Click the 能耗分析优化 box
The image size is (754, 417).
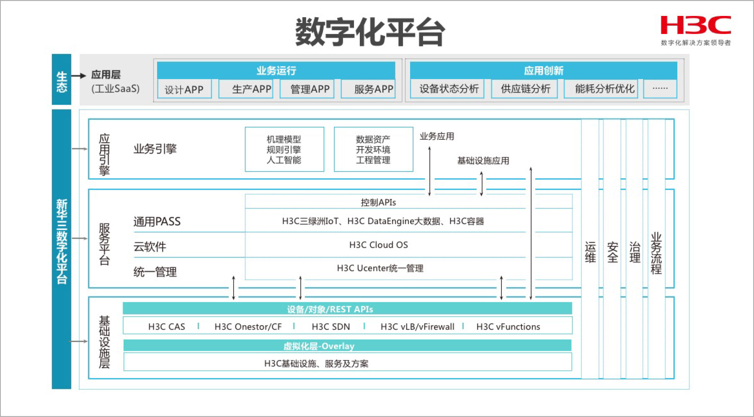pyautogui.click(x=601, y=89)
